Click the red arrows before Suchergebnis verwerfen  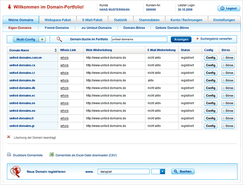(x=197, y=39)
